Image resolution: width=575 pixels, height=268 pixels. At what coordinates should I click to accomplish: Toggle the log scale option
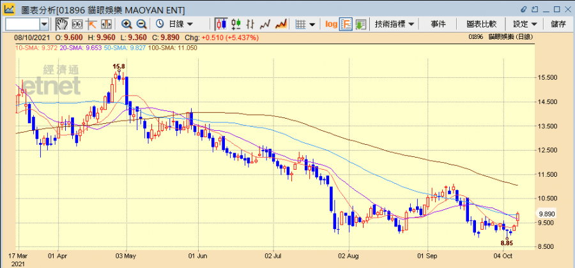coord(331,24)
